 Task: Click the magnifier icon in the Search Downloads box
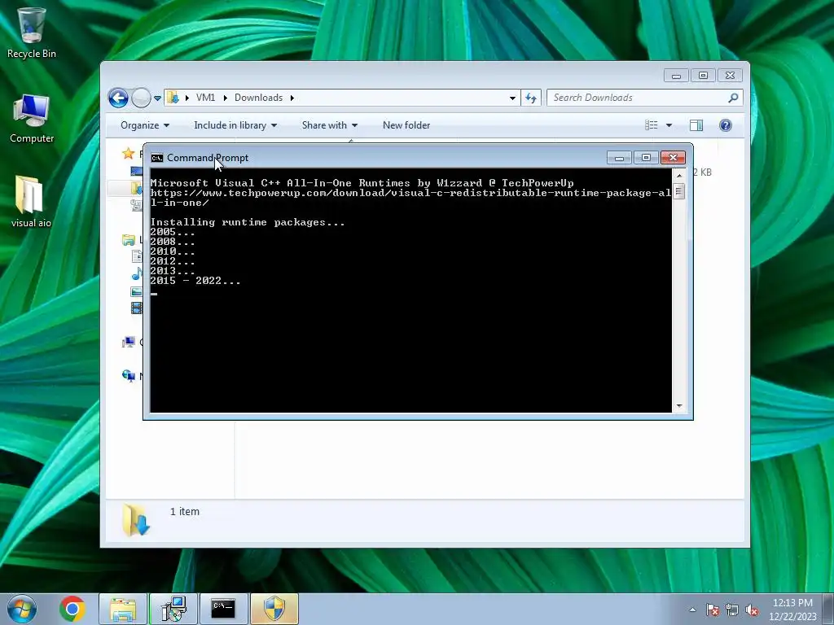click(x=734, y=98)
